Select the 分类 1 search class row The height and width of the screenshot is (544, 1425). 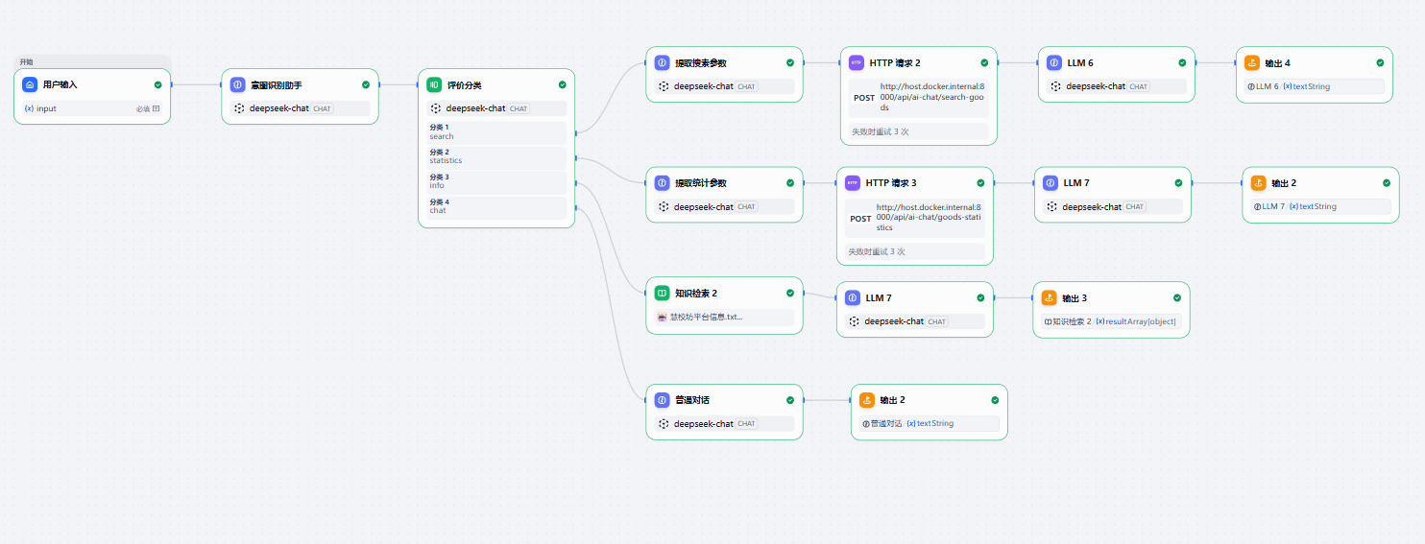(496, 131)
